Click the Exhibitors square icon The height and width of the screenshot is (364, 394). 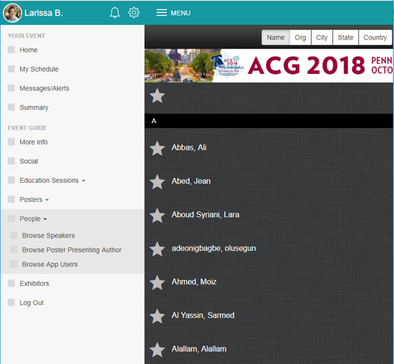(x=11, y=283)
